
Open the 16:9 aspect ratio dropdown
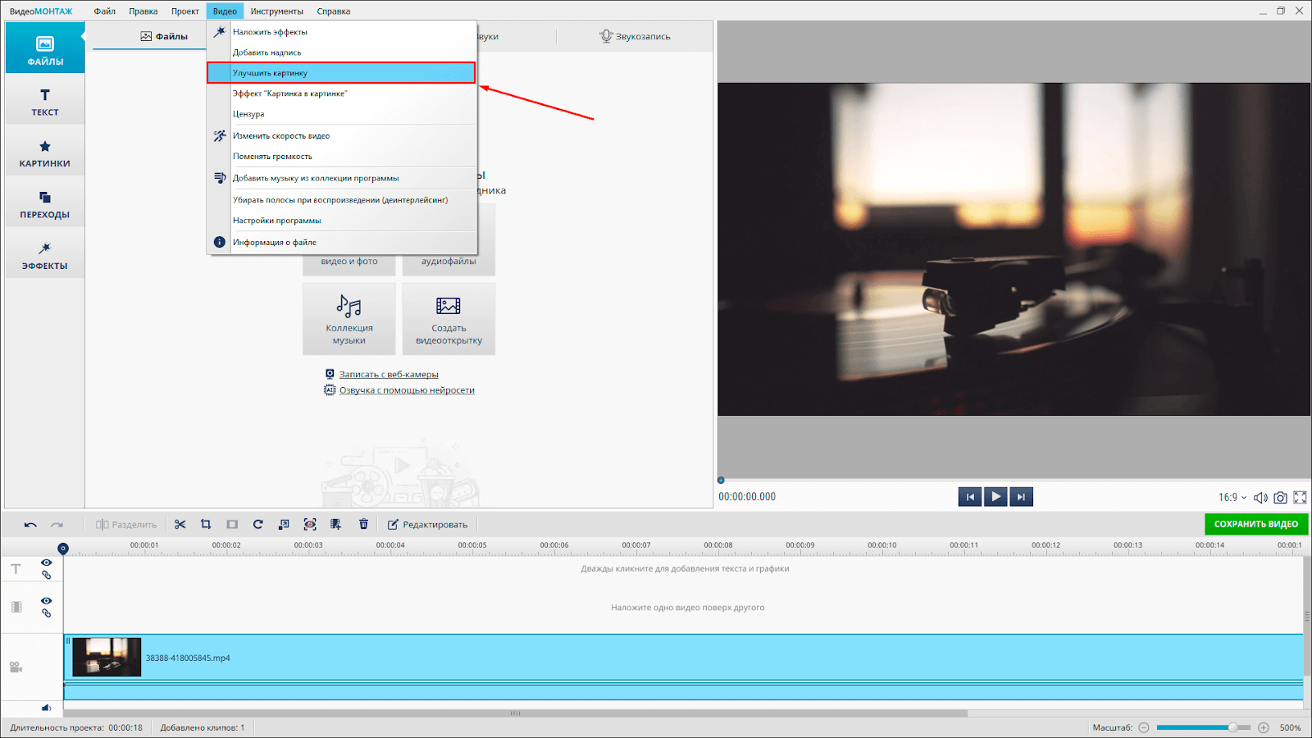pyautogui.click(x=1232, y=497)
